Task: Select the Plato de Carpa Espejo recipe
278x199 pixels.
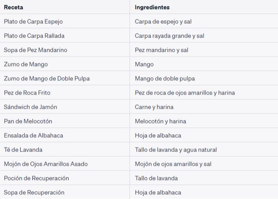Action: 33,22
